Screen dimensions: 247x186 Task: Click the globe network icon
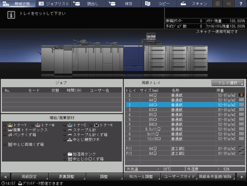(217, 3)
